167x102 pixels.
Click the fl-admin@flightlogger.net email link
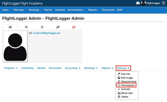(x=46, y=33)
